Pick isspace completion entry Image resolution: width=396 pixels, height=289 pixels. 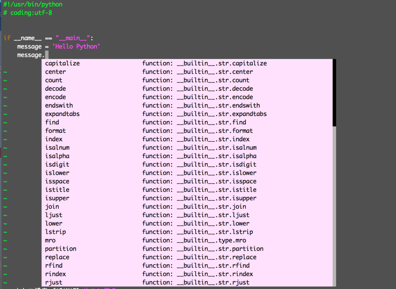pyautogui.click(x=187, y=181)
